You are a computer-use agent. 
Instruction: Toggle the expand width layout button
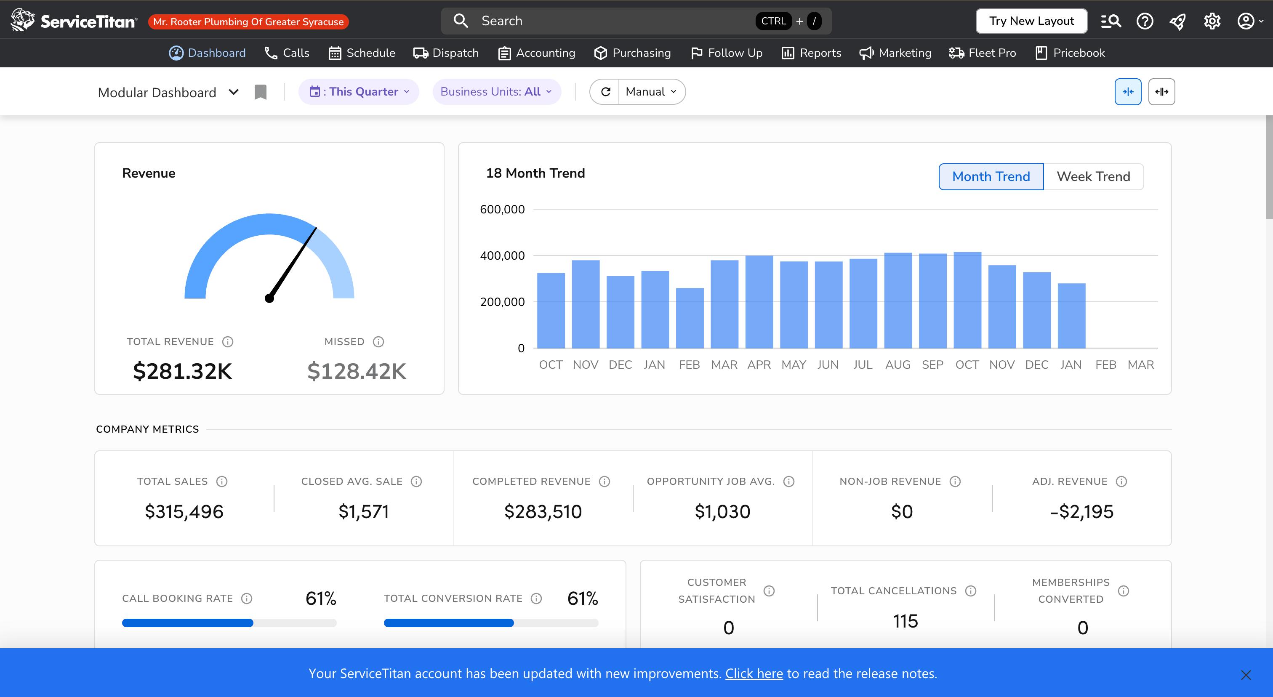tap(1161, 92)
